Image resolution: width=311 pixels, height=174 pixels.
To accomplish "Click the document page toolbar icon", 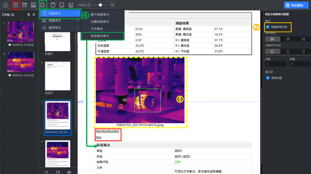I will click(x=71, y=5).
